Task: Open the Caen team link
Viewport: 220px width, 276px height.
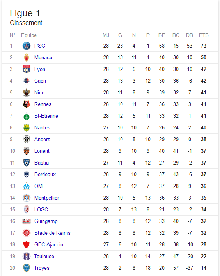Action: click(40, 81)
